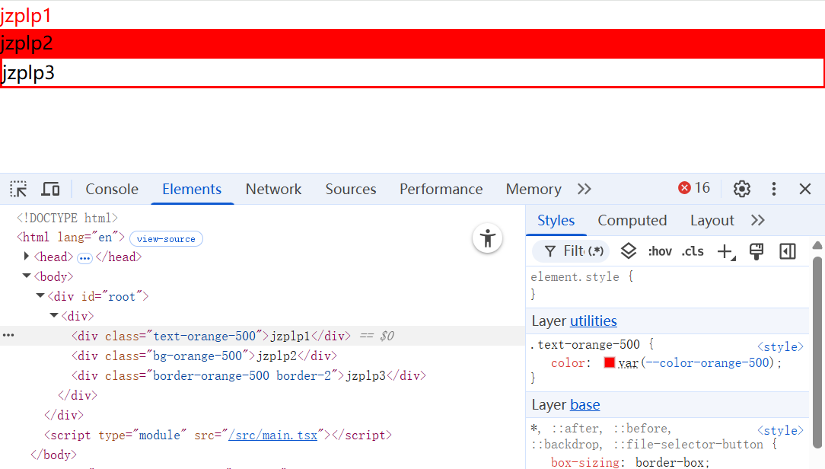This screenshot has height=469, width=825.
Task: Open the base layer link
Action: point(585,405)
